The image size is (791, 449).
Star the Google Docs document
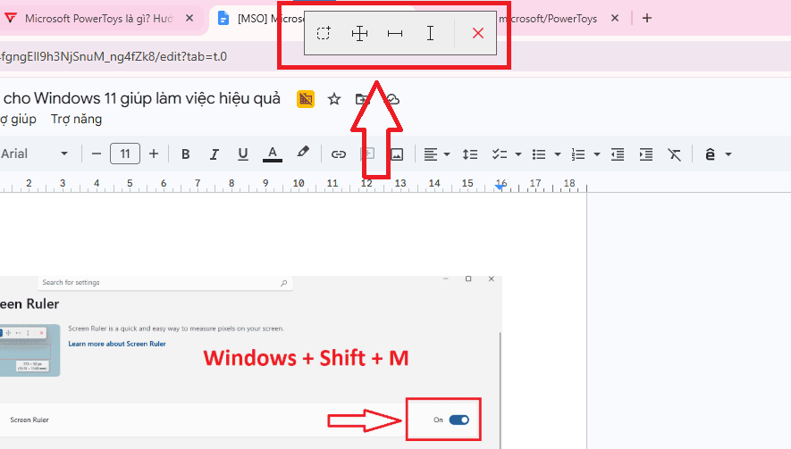[x=334, y=99]
